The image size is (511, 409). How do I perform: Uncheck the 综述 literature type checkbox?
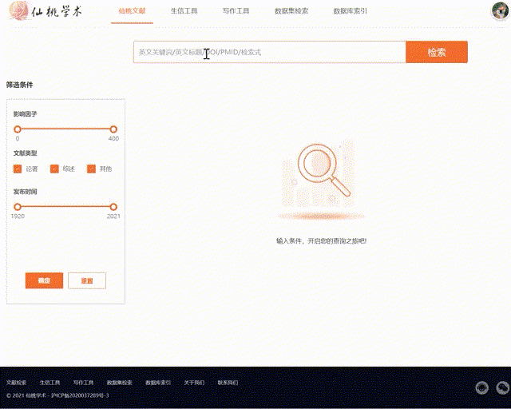pos(54,169)
